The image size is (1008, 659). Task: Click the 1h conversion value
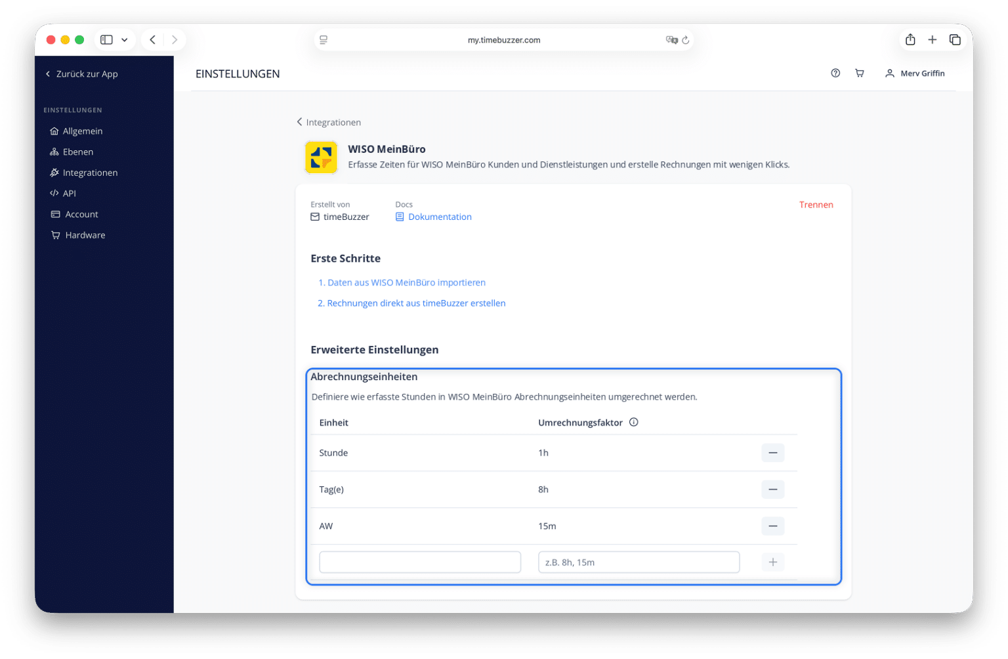543,453
